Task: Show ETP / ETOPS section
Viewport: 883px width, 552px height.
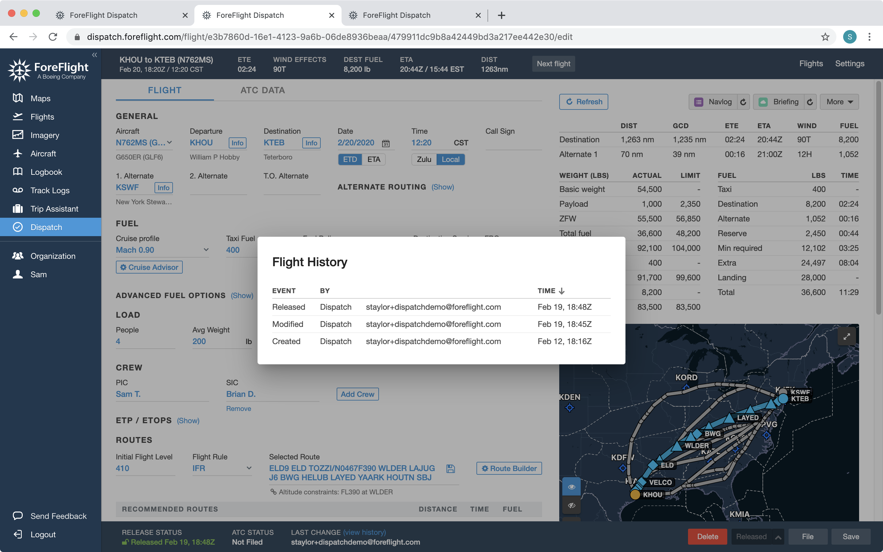Action: click(188, 420)
